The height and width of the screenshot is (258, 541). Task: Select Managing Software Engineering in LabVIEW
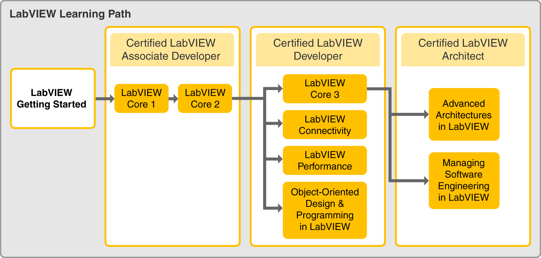click(464, 181)
